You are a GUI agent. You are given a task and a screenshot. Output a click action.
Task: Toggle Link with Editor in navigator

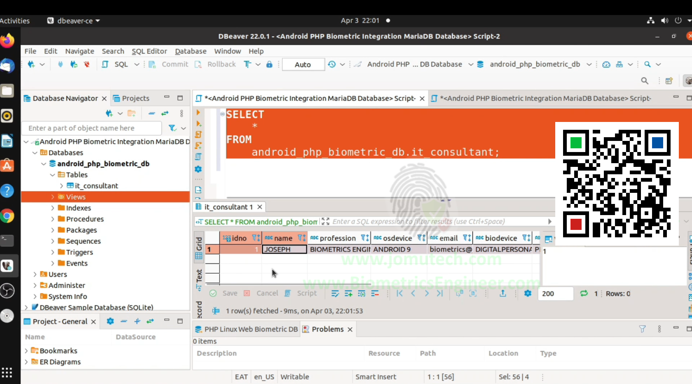[x=165, y=113]
